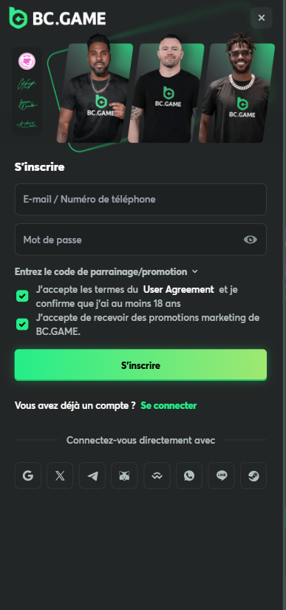286x610 pixels.
Task: Open the User Agreement link
Action: pyautogui.click(x=179, y=289)
